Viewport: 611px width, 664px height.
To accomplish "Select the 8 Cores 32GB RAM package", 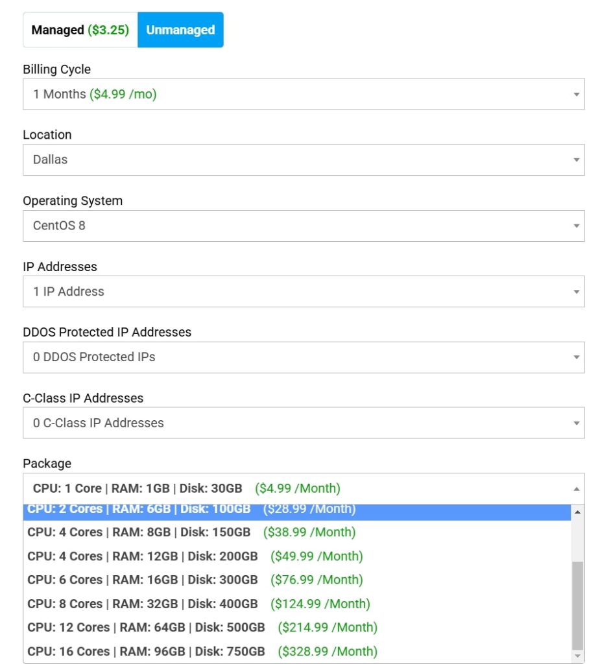I will [x=198, y=604].
